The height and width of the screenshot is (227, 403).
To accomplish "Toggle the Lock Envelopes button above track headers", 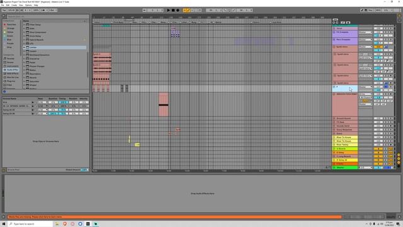I will click(348, 23).
